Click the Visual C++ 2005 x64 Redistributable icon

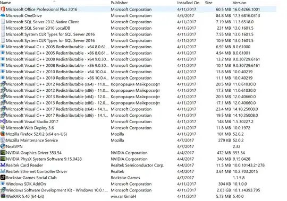(3, 47)
